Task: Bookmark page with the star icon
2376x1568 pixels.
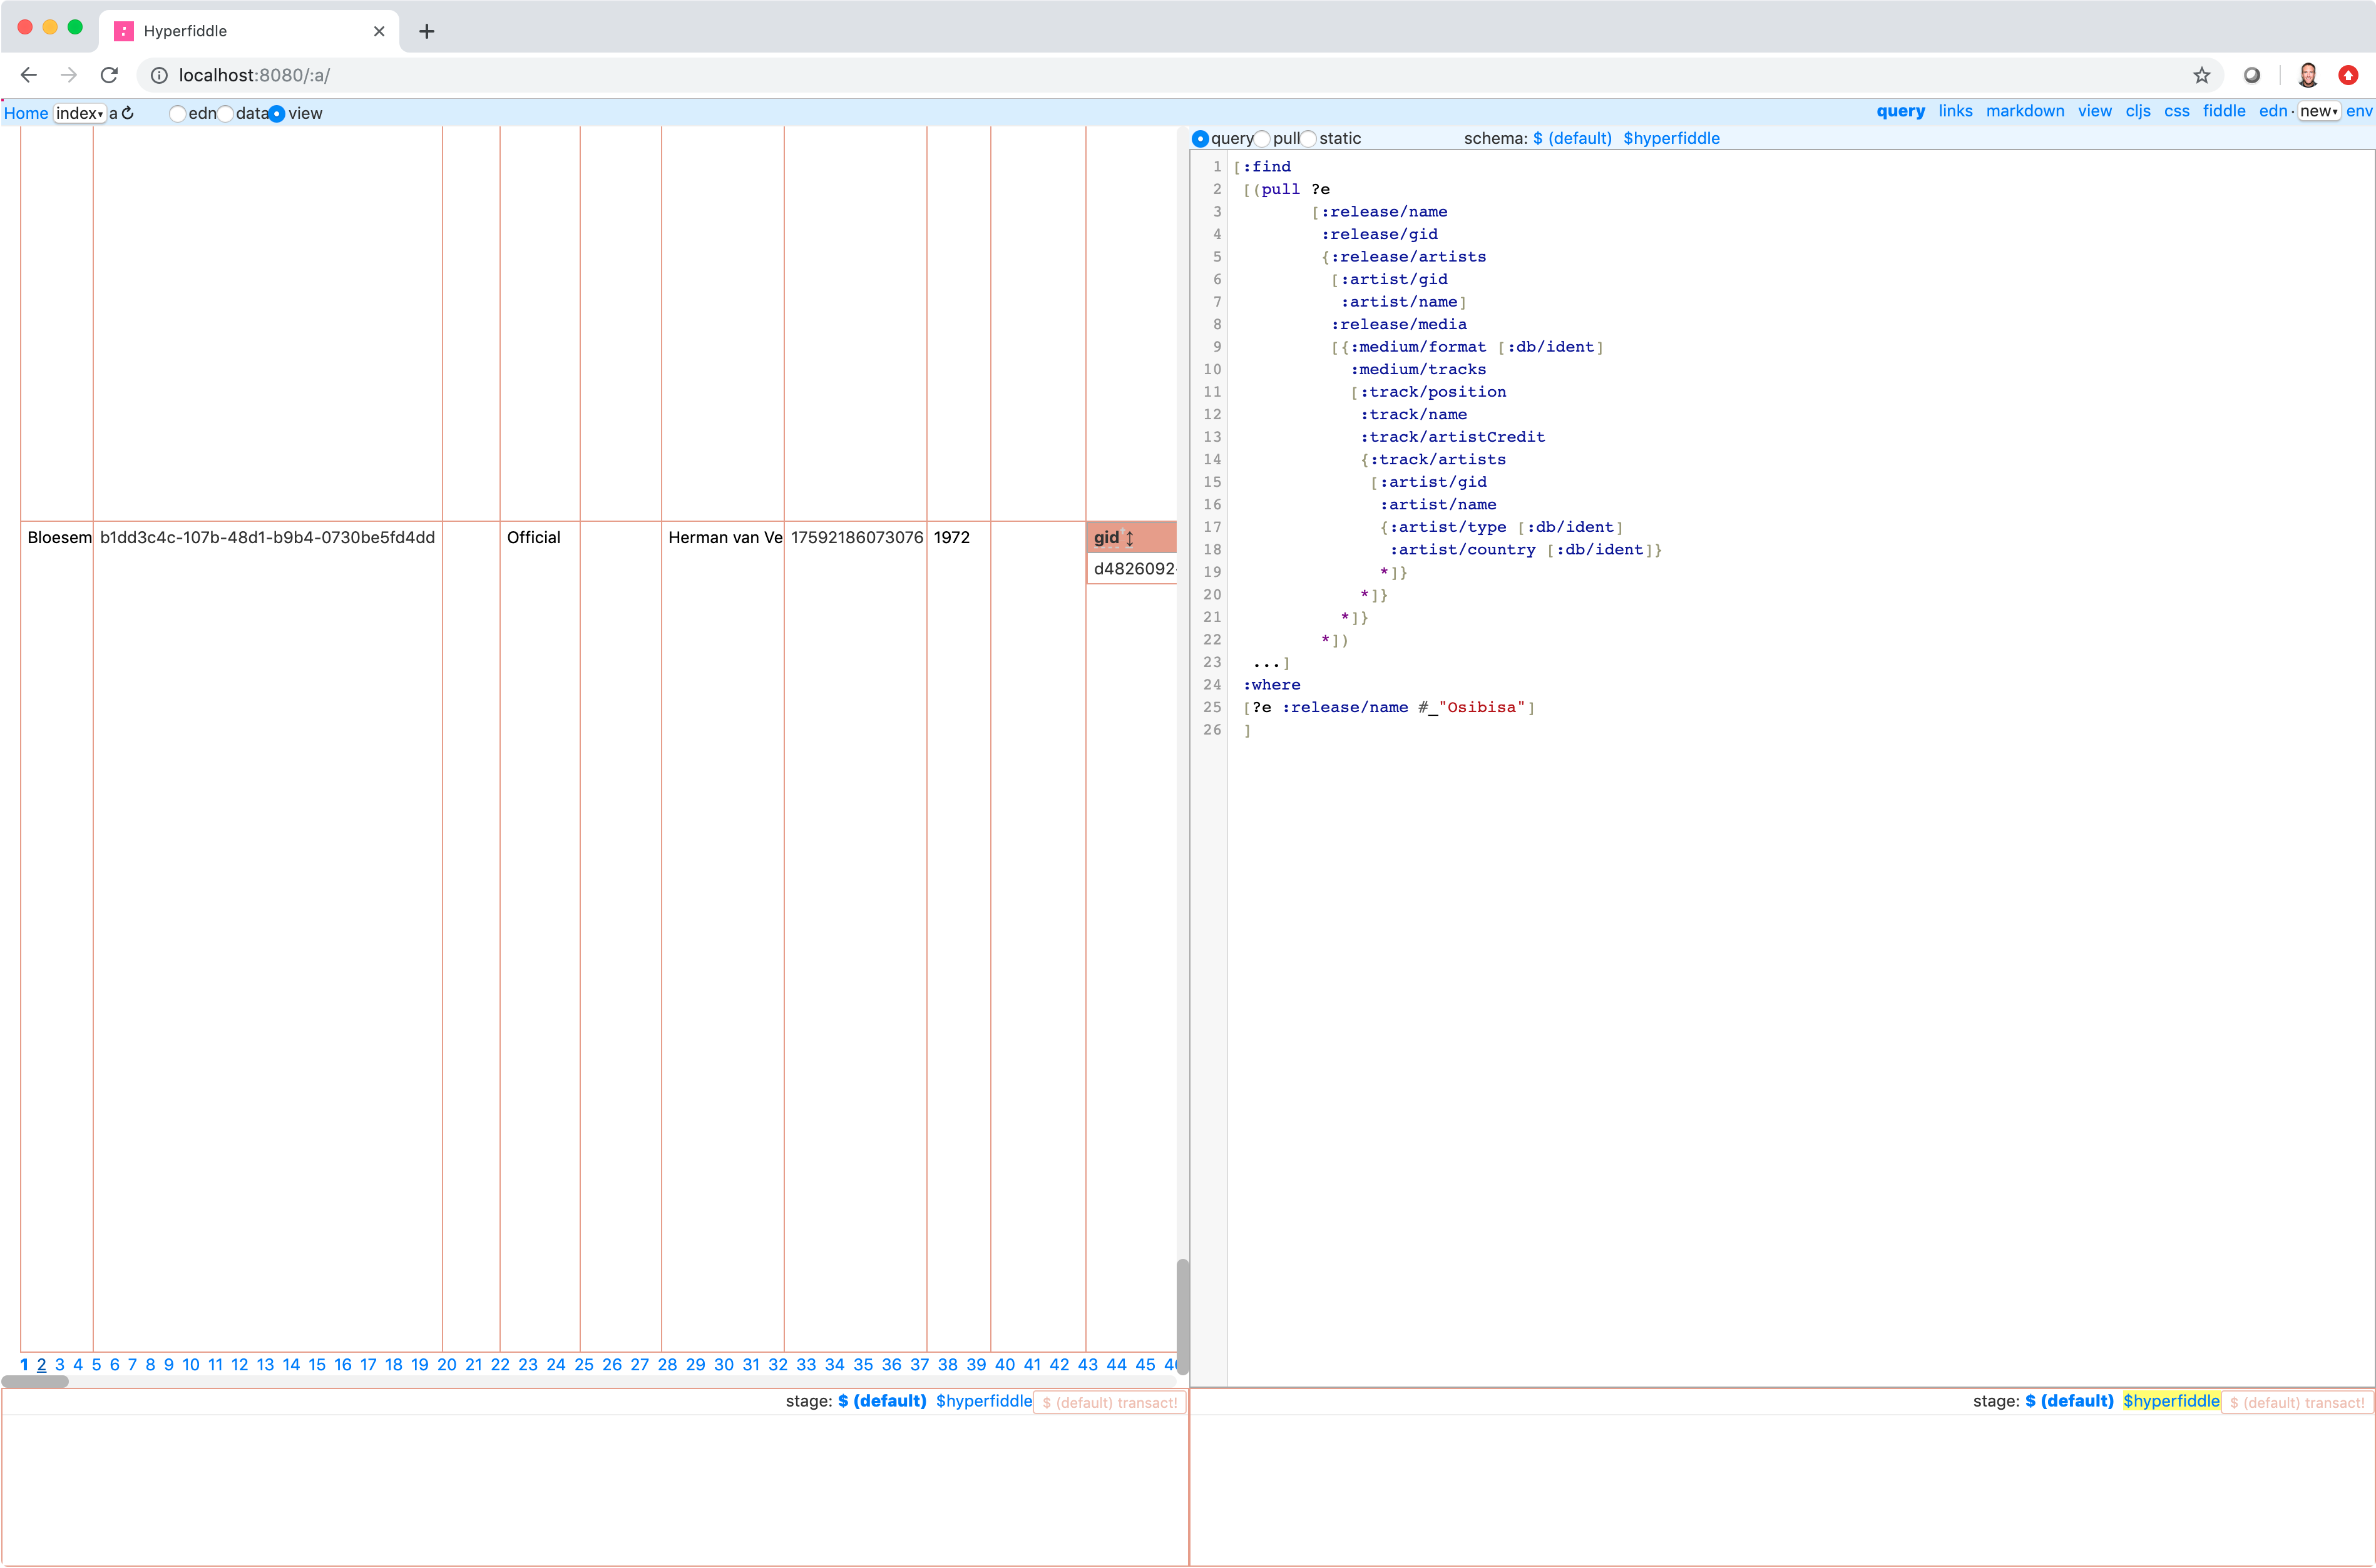Action: (x=2201, y=75)
